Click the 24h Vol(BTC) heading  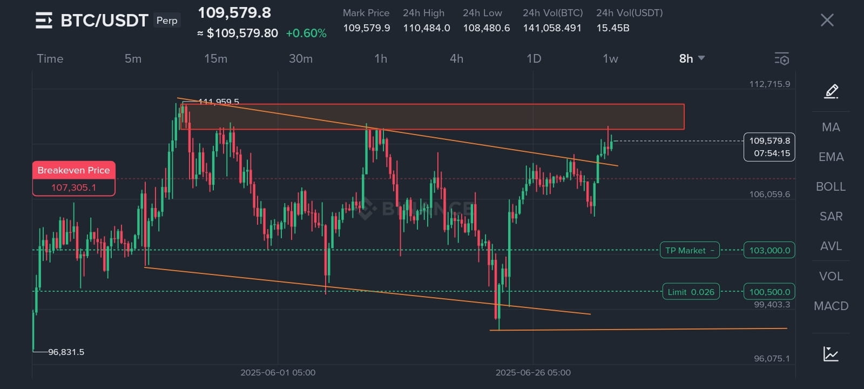(553, 13)
